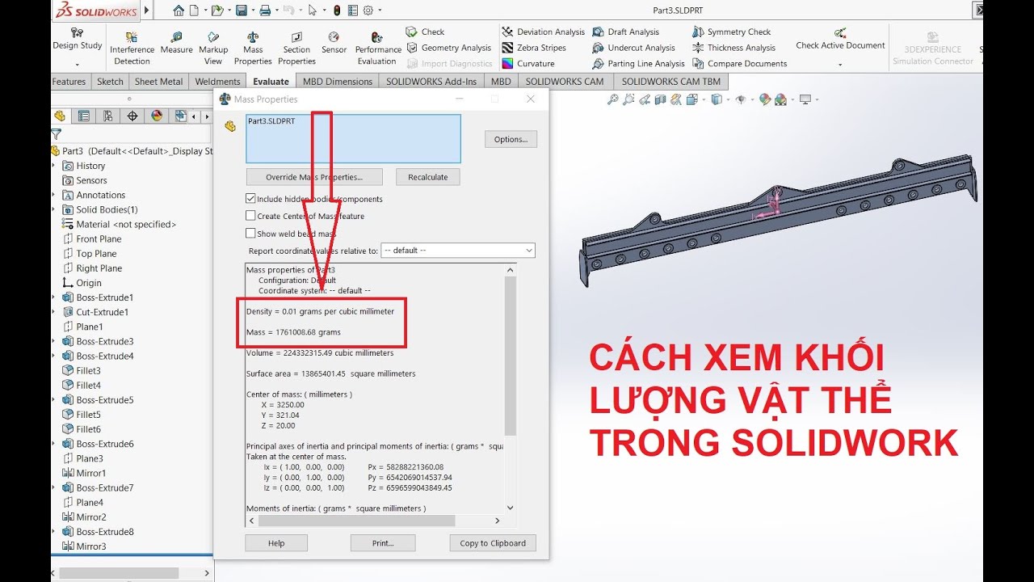The height and width of the screenshot is (582, 1034).
Task: Open Undercut Analysis
Action: point(633,48)
